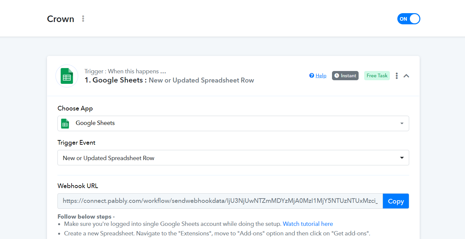Click the 'Follow below steps' text
The image size is (465, 239).
point(86,217)
